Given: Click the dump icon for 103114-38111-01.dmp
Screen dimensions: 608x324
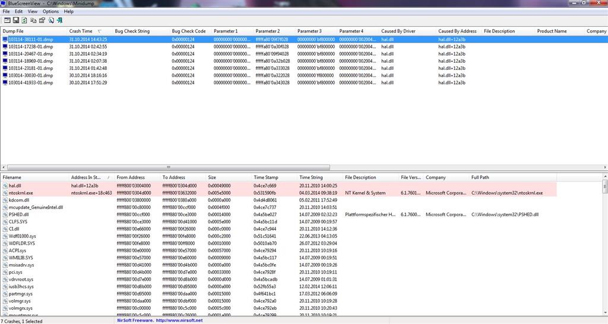Looking at the screenshot, I should click(5, 40).
